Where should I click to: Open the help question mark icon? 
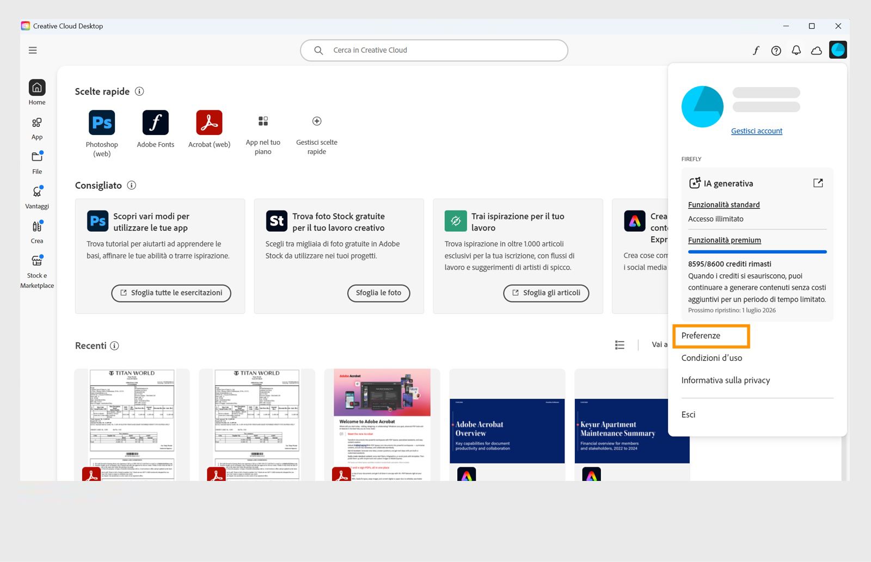(776, 51)
